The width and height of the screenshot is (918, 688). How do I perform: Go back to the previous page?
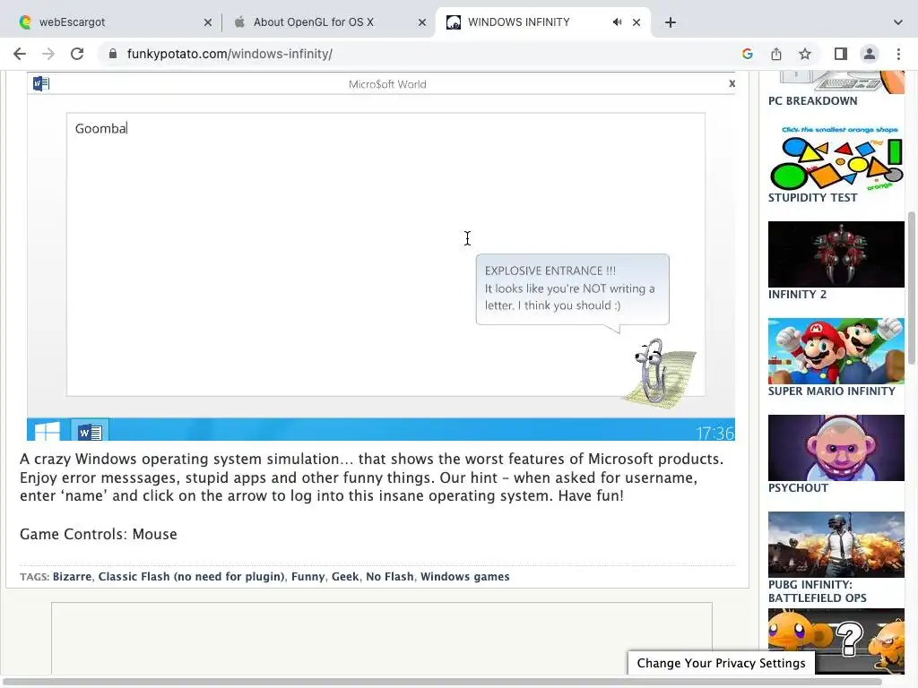click(x=20, y=54)
